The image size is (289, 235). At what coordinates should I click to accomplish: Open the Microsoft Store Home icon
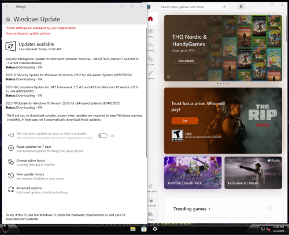(x=150, y=18)
